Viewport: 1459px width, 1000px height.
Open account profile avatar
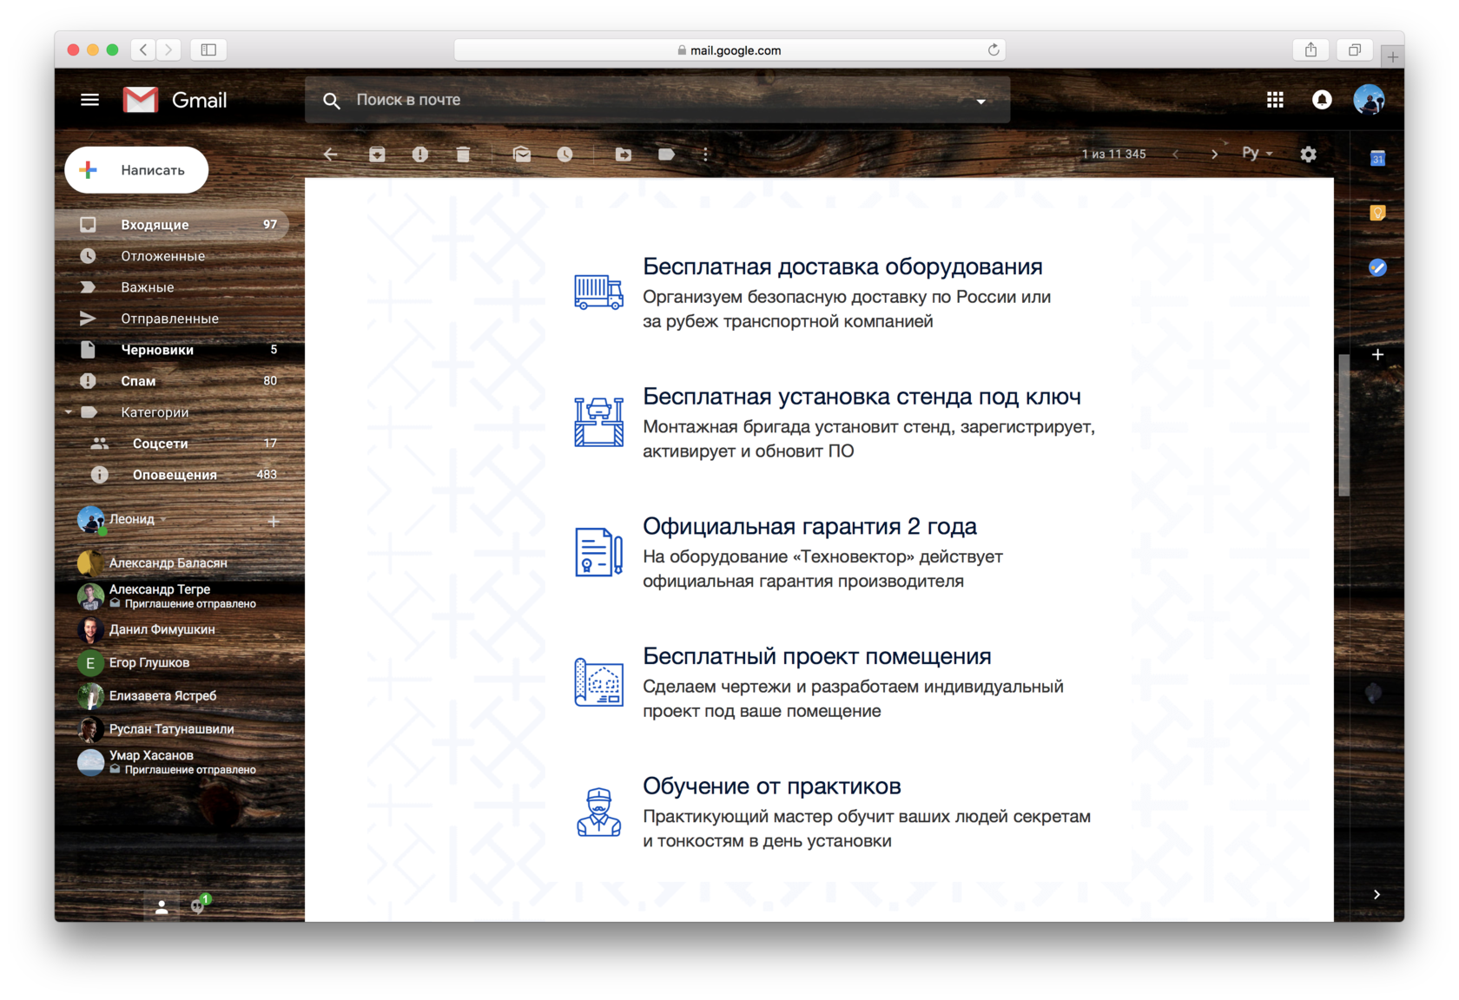[1369, 100]
